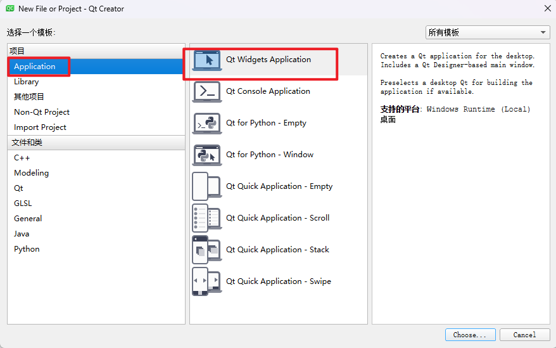Image resolution: width=556 pixels, height=348 pixels.
Task: Click the Qt Widgets Application template icon
Action: pos(207,60)
